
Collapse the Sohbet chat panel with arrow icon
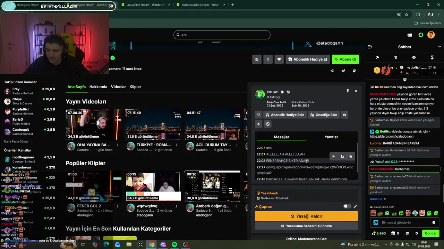[370, 47]
